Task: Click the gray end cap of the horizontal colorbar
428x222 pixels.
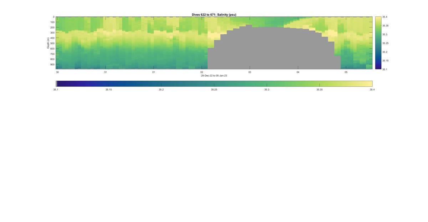Action: click(56, 84)
